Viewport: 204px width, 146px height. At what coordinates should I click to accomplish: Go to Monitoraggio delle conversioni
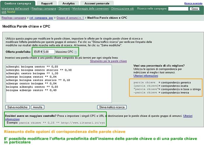pos(91,8)
